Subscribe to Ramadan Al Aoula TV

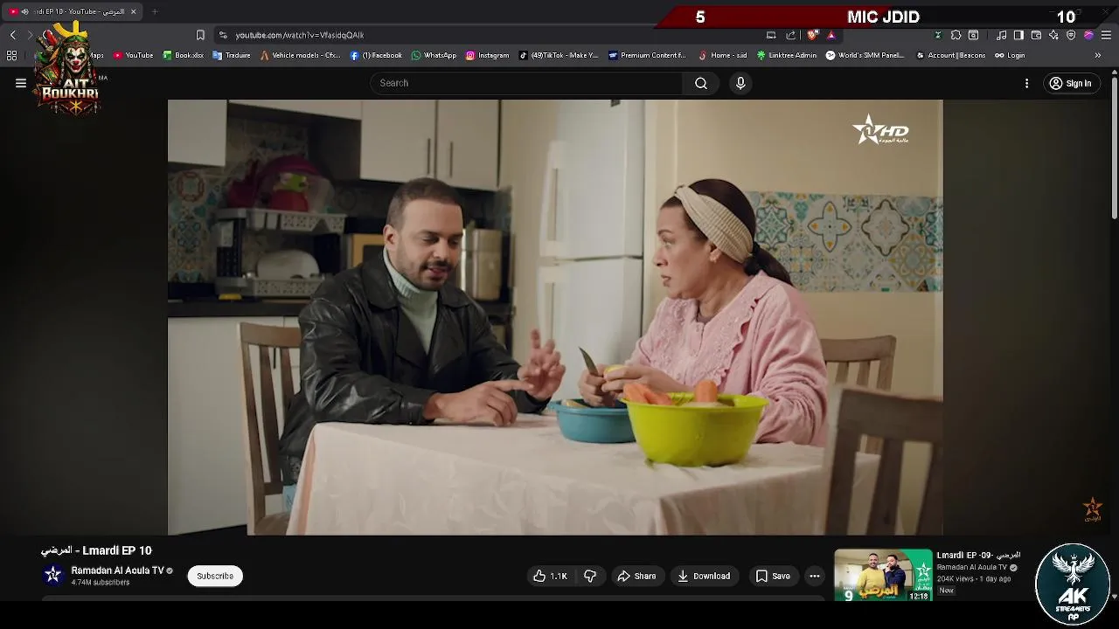pyautogui.click(x=215, y=576)
